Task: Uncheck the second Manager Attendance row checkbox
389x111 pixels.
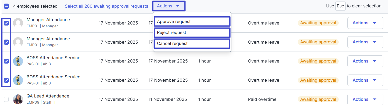Action: (6, 42)
